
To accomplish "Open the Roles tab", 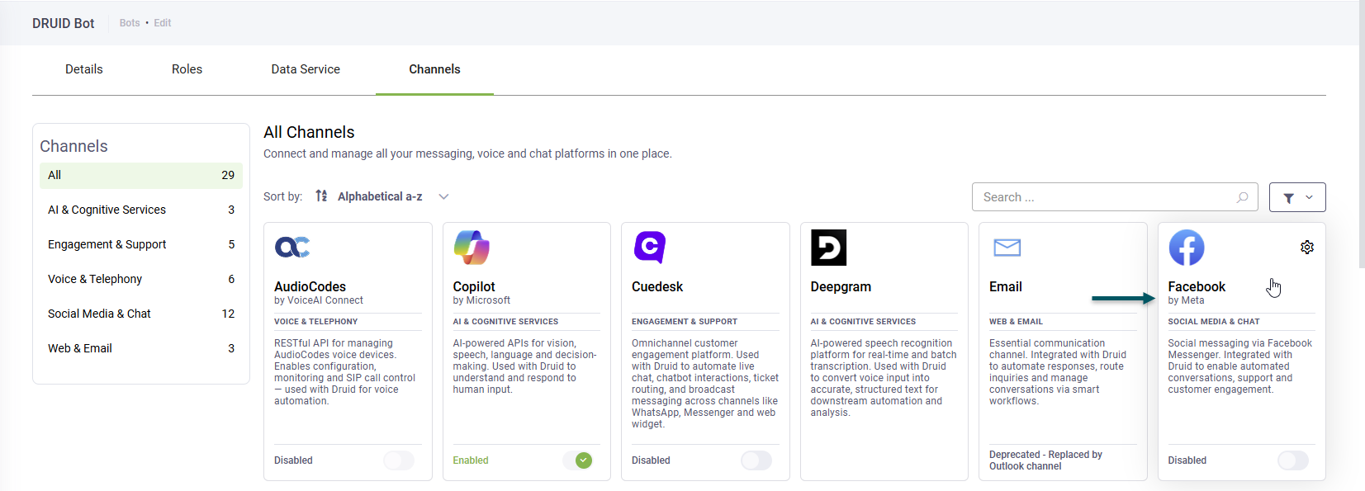I will 187,69.
